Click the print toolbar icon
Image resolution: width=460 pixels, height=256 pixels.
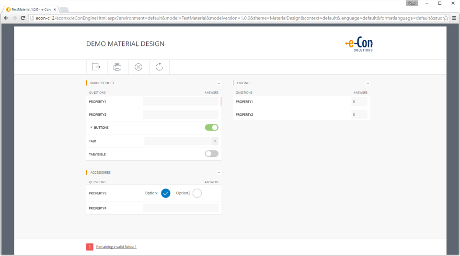117,67
